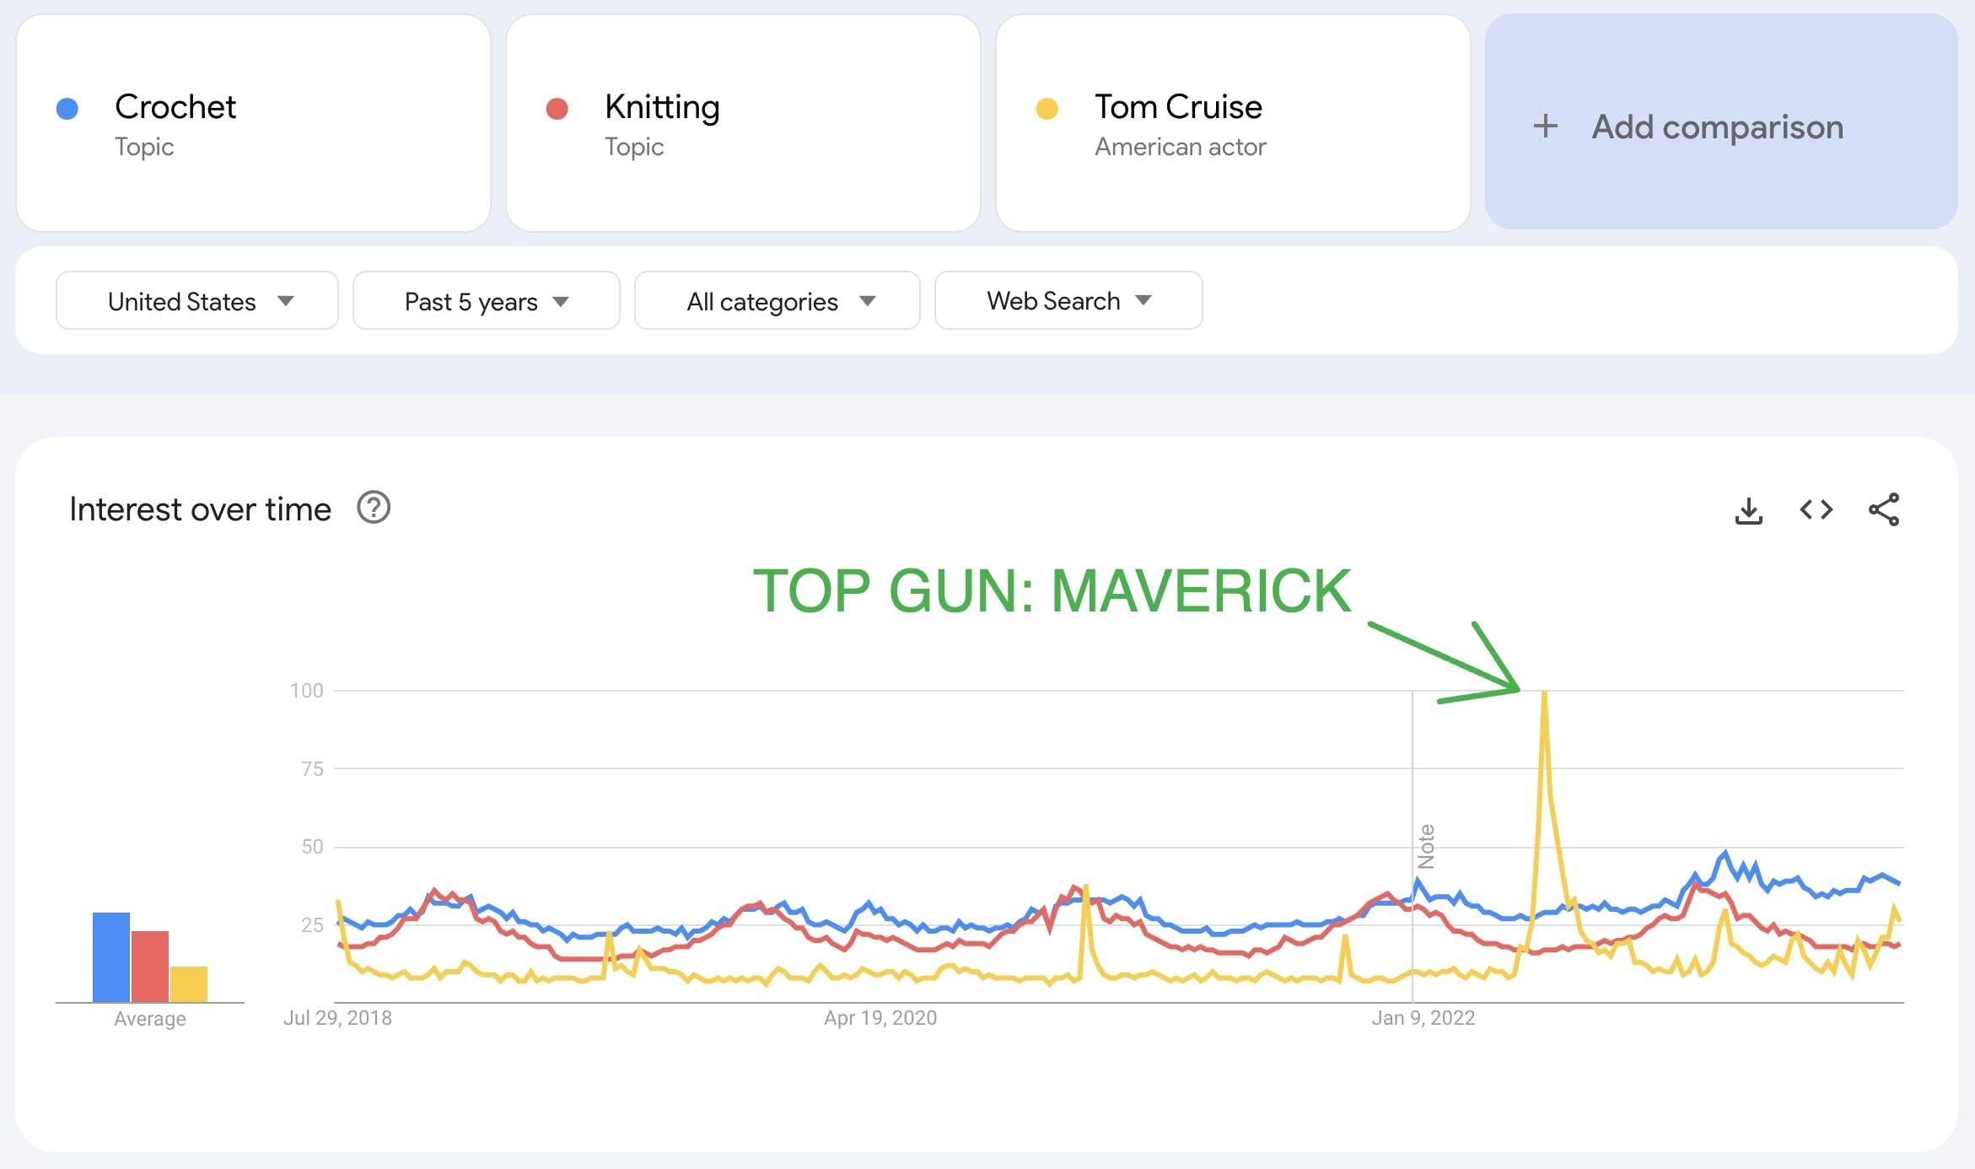Click the blue Crochet color dot
The width and height of the screenshot is (1975, 1169).
coord(67,109)
